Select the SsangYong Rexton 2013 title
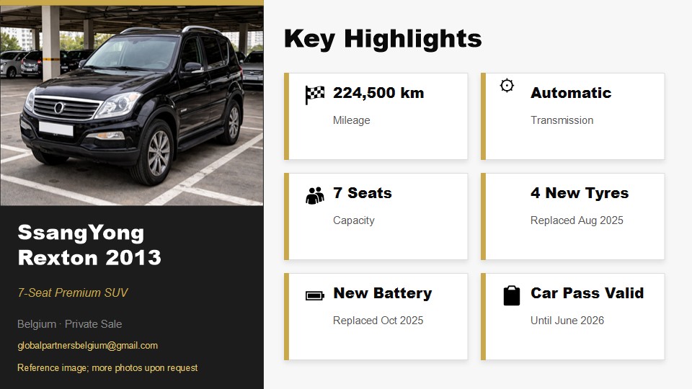This screenshot has width=692, height=389. pyautogui.click(x=89, y=245)
